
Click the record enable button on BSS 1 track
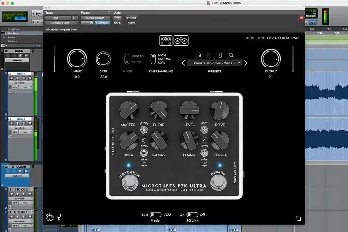point(11,78)
